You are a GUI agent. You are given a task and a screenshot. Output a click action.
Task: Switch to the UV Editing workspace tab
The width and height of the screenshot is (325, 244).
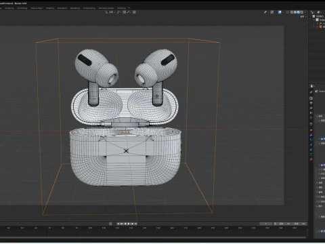[22, 8]
